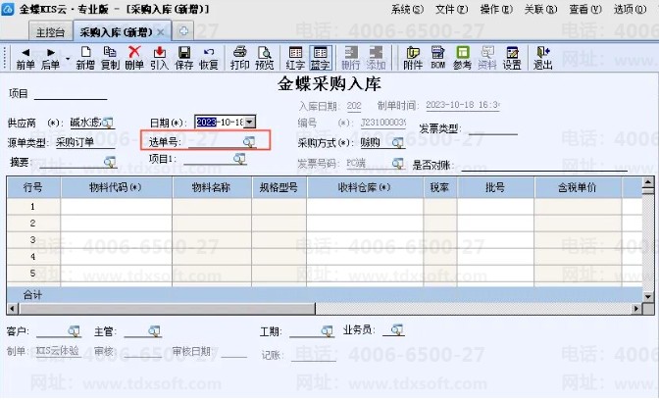The image size is (659, 400).
Task: Copy the document with 复制
Action: coord(110,58)
